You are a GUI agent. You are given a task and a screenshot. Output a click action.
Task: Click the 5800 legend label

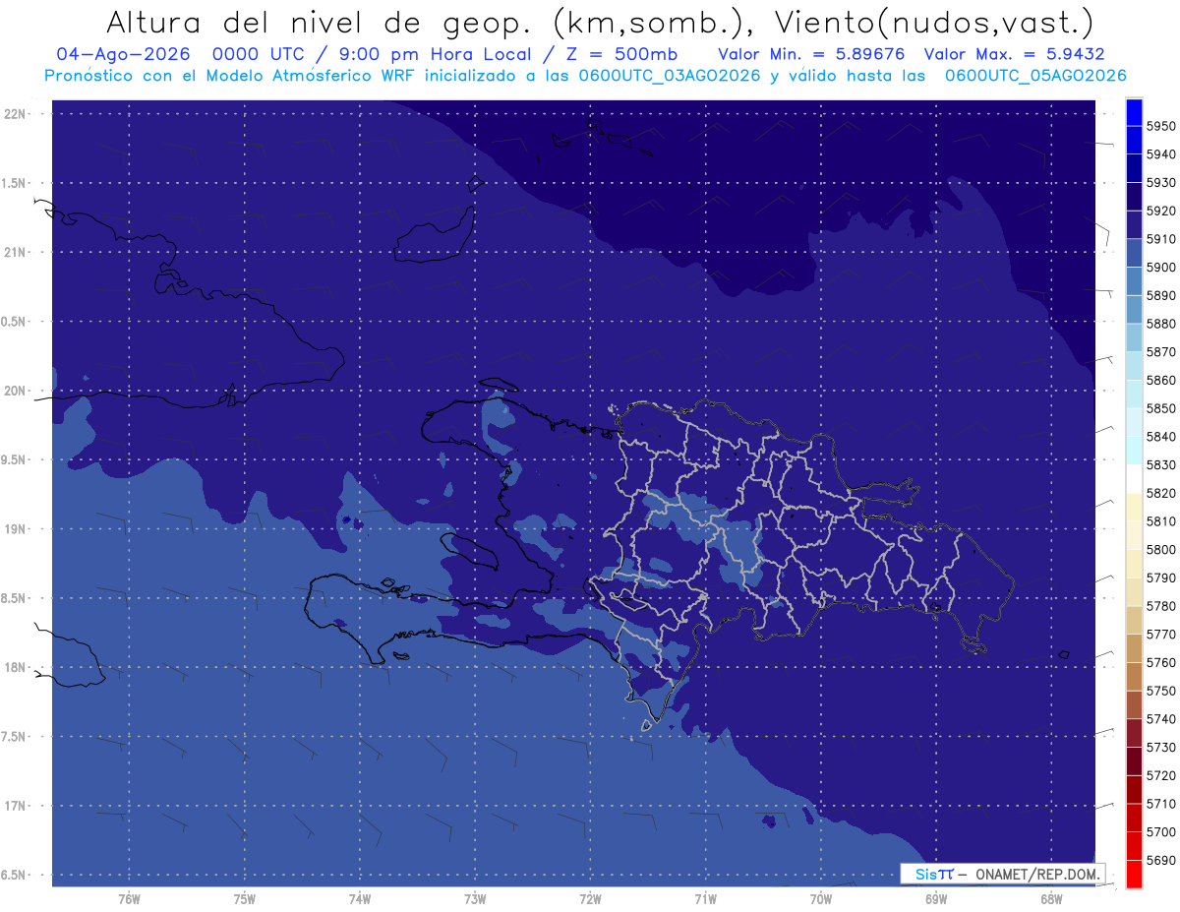point(1160,550)
